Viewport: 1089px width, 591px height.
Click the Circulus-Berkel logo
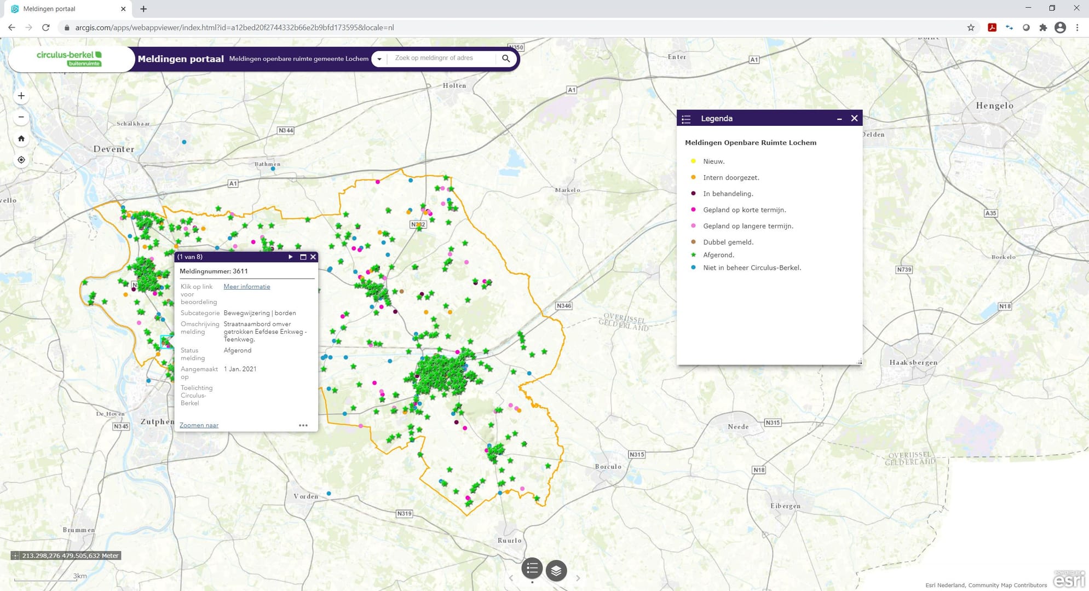(x=70, y=59)
